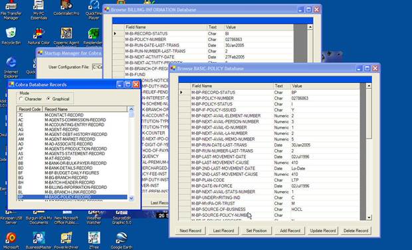Click the Cobra Database Records title bar icon
This screenshot has width=412, height=250.
11,84
